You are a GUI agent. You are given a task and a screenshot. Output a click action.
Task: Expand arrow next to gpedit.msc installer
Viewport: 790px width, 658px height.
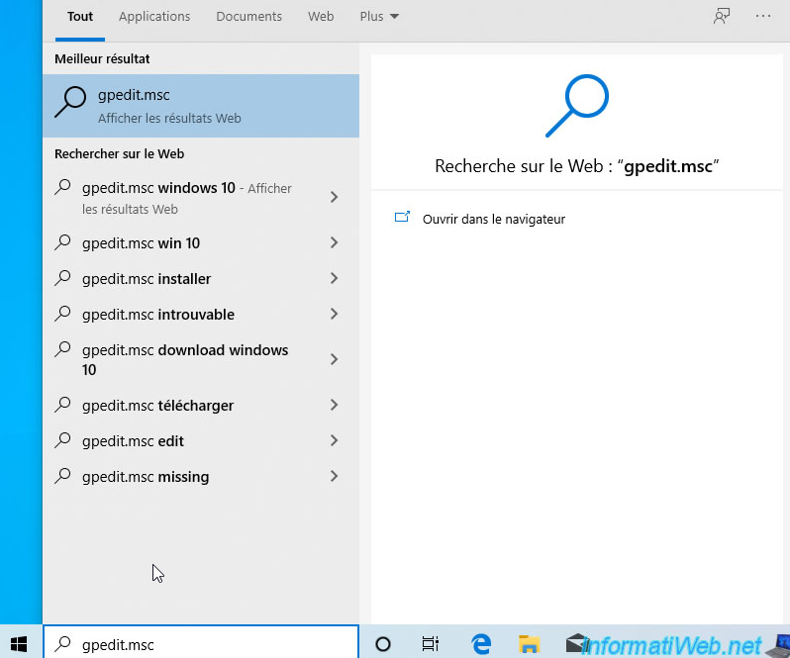pos(334,279)
